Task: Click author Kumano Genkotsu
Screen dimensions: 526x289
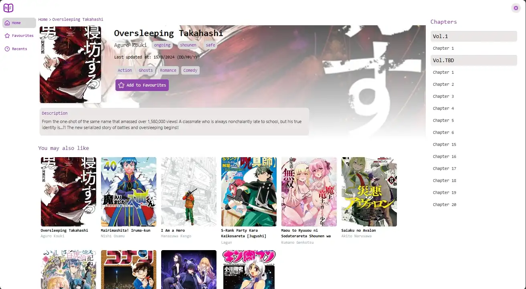Action: (x=297, y=242)
